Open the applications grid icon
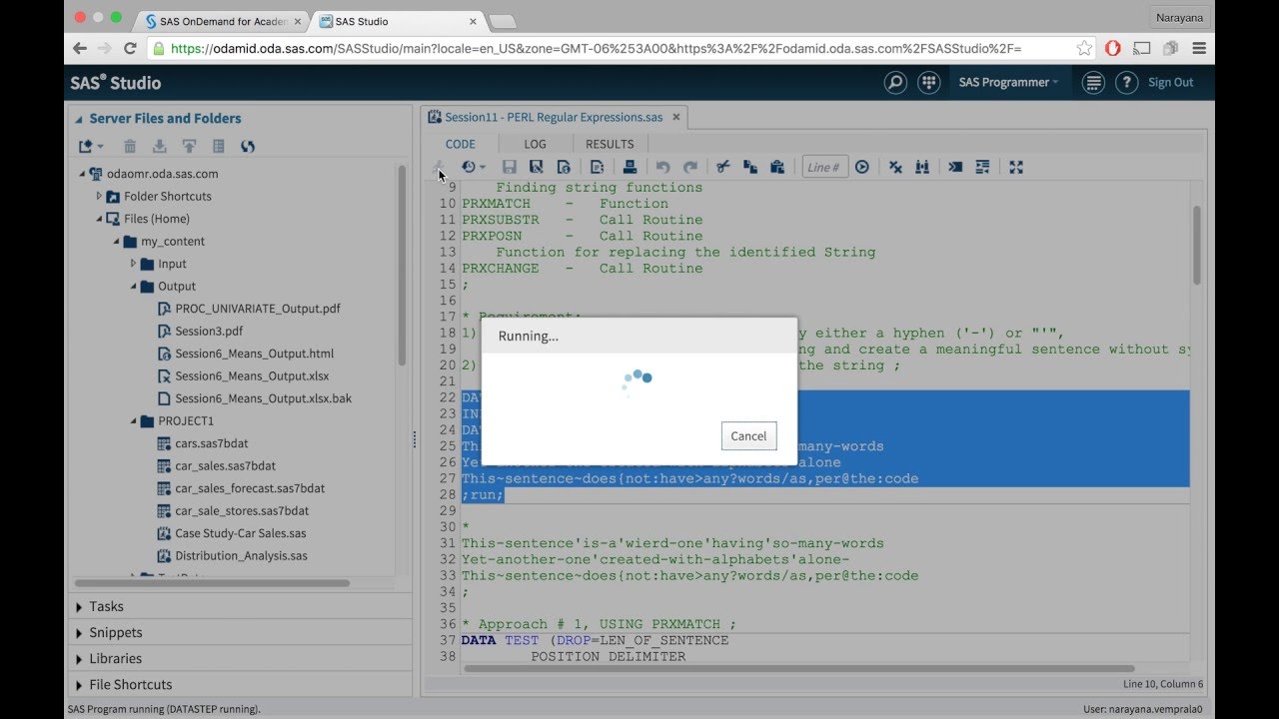 [x=928, y=83]
